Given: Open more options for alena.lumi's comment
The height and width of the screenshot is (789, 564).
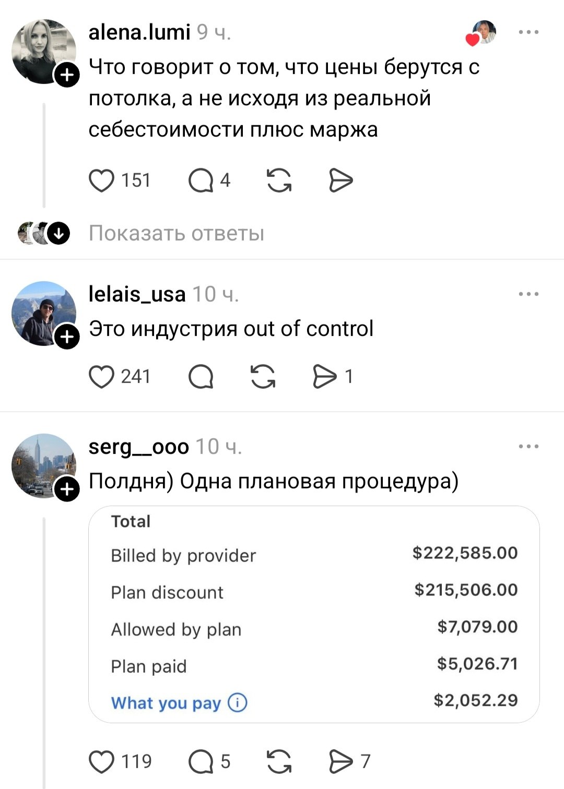Looking at the screenshot, I should (528, 32).
